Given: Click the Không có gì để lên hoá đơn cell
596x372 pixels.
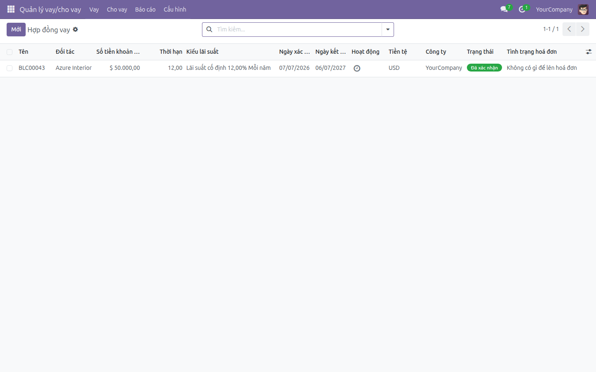Looking at the screenshot, I should coord(542,68).
